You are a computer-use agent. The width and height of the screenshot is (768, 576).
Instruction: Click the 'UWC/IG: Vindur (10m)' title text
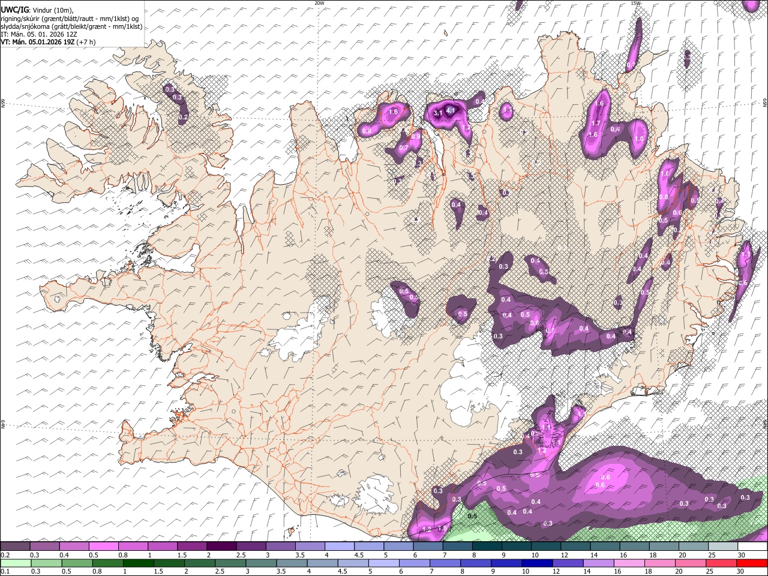37,10
